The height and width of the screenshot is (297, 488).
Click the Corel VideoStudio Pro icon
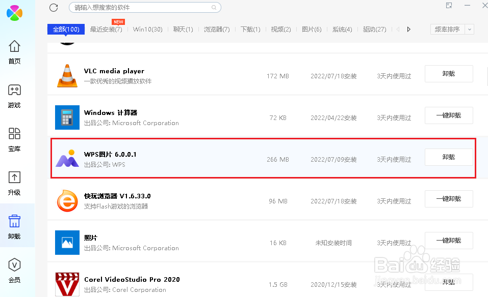pyautogui.click(x=67, y=284)
